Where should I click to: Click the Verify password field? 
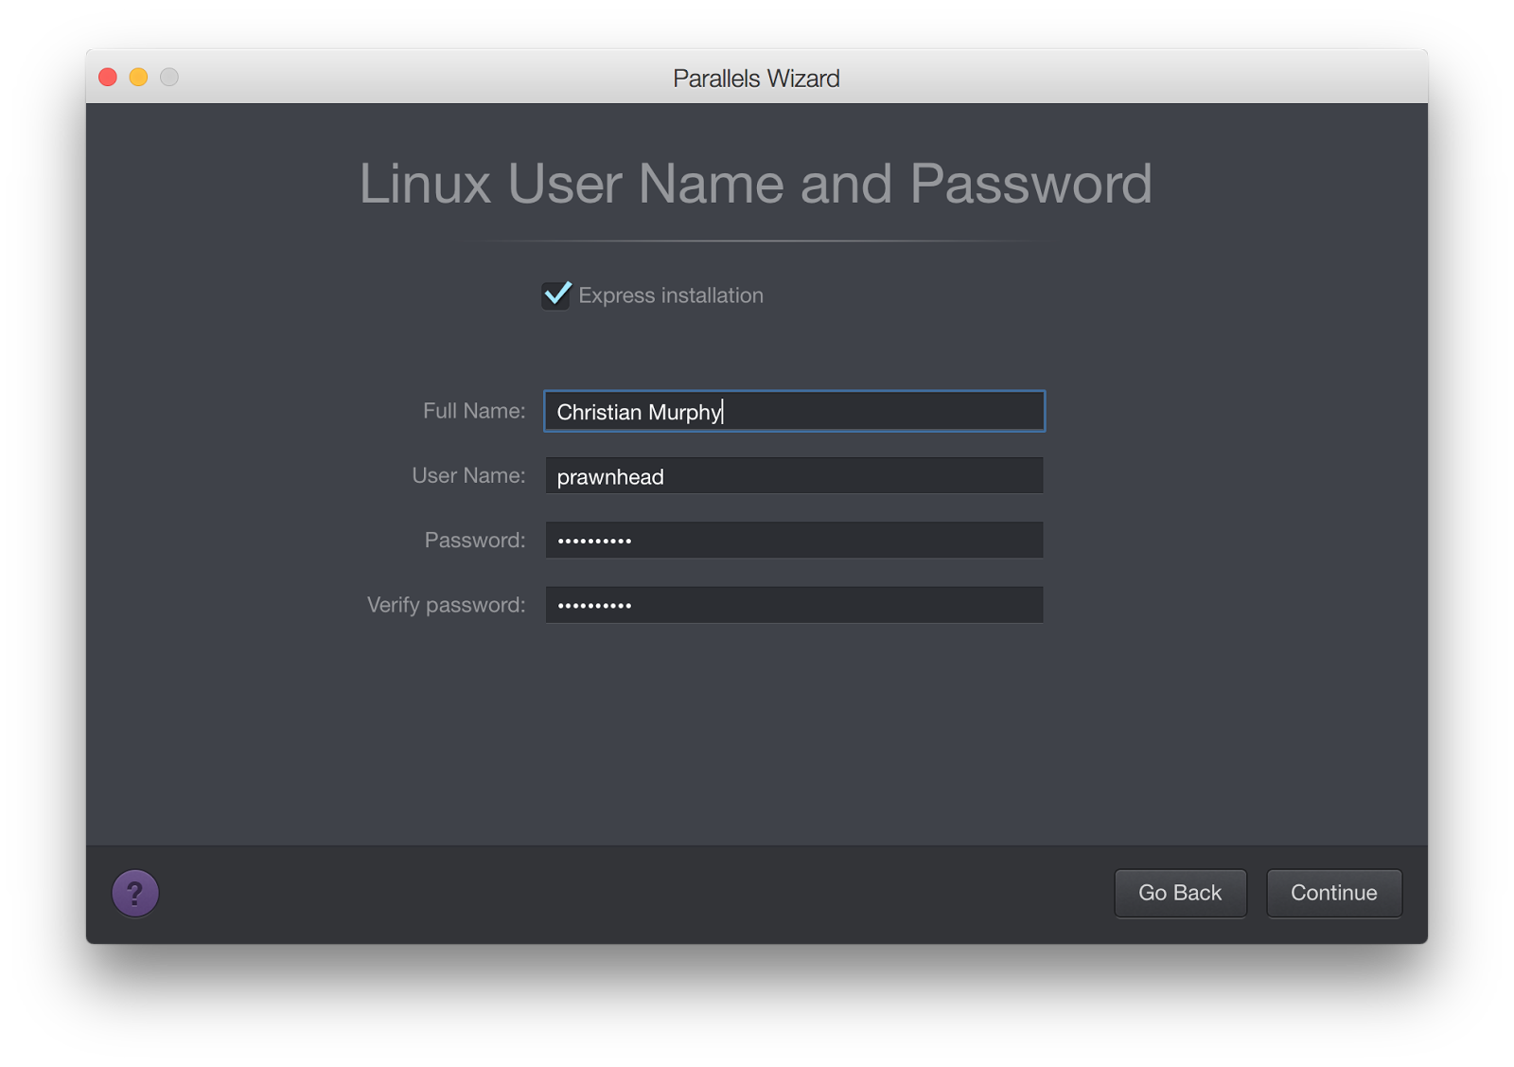point(793,604)
